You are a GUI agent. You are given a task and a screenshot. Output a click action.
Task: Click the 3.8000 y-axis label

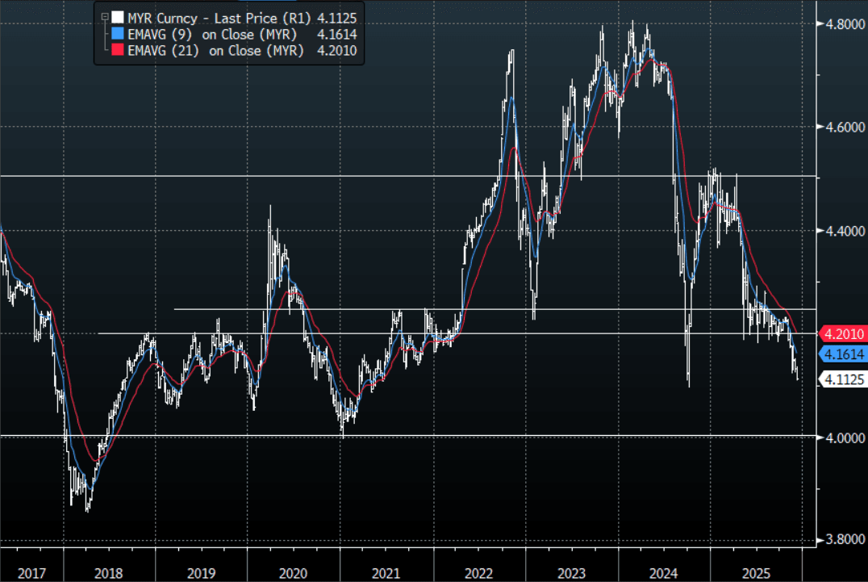pos(841,540)
